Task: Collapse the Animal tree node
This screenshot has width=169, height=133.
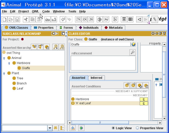Action: point(4,58)
